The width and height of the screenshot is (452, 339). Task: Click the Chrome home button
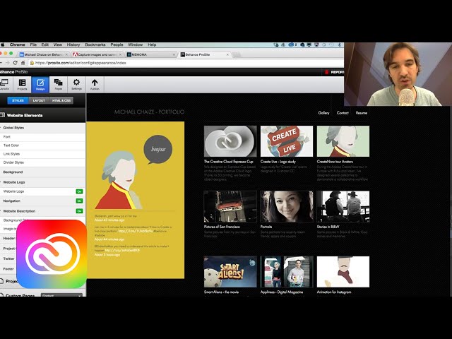tap(23, 63)
